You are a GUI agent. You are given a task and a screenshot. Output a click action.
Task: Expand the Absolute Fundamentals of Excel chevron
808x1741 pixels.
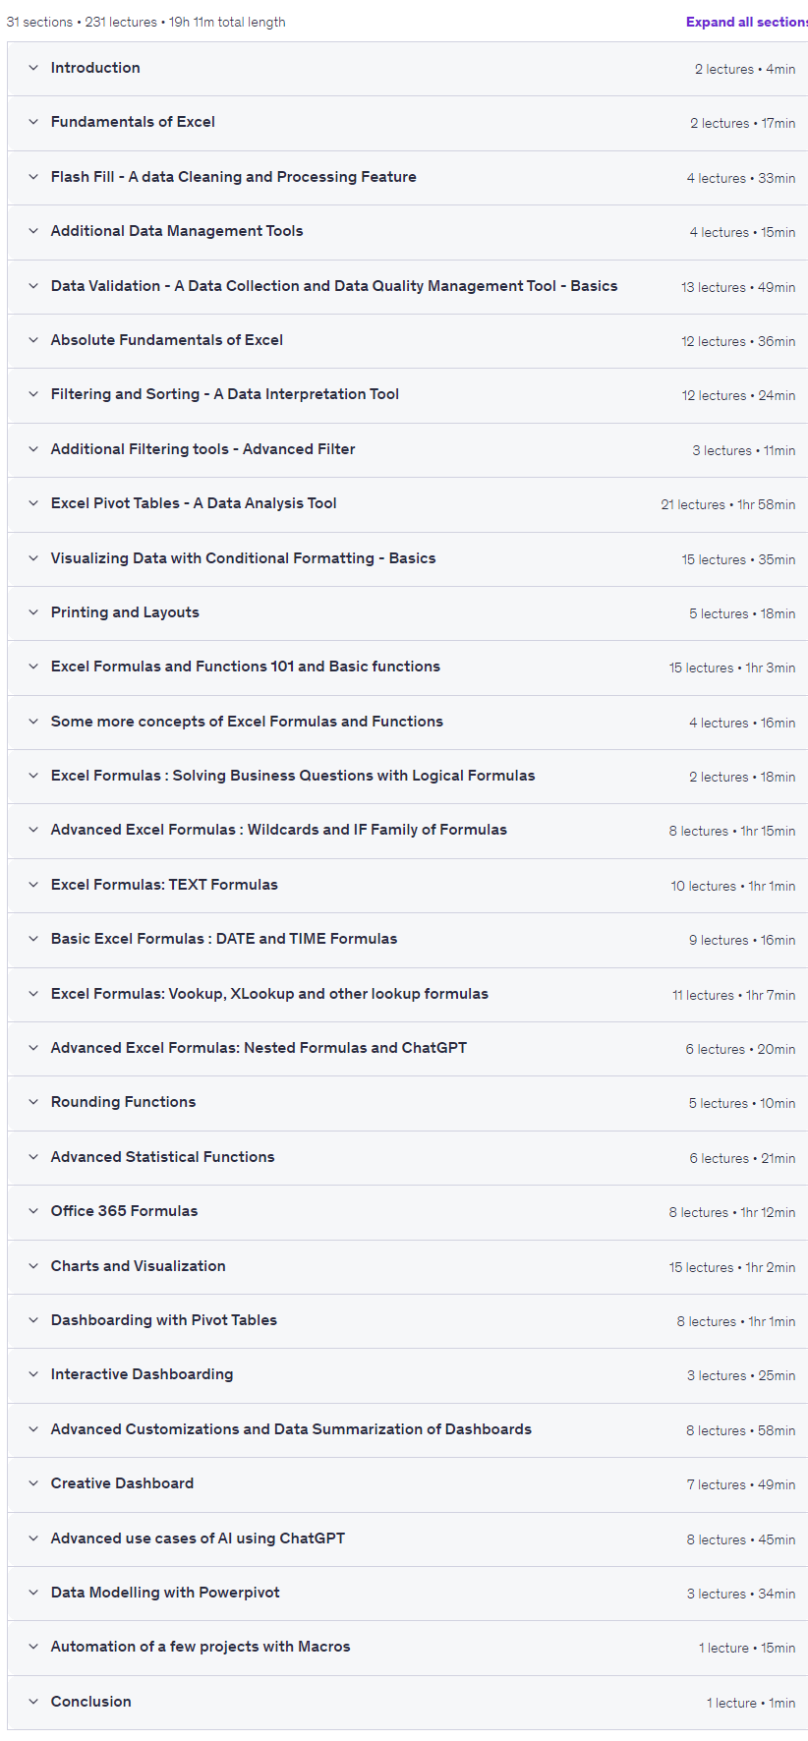33,340
